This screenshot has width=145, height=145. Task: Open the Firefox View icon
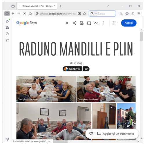tap(13, 6)
